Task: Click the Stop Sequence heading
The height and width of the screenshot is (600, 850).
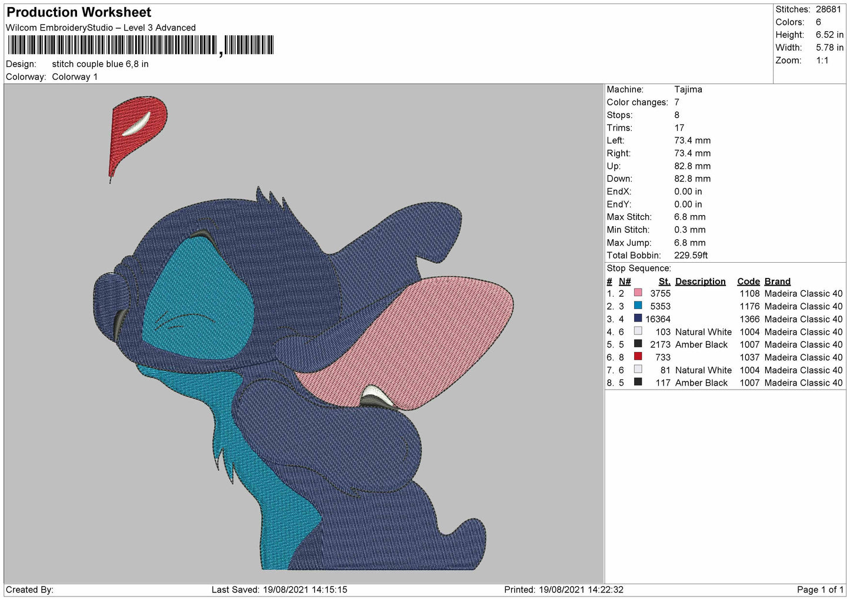Action: (639, 268)
